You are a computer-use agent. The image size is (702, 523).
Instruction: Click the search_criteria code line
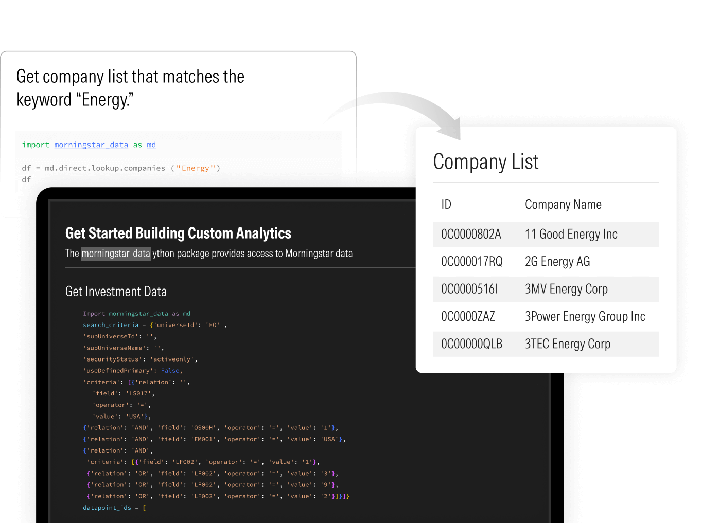[x=155, y=325]
